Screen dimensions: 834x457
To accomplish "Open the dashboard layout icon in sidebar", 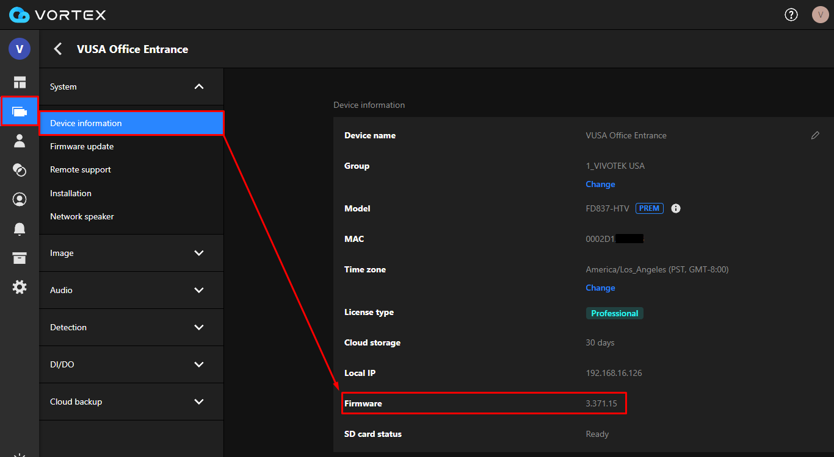I will [x=20, y=82].
